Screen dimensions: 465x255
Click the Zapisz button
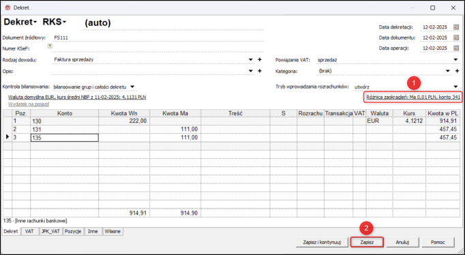(367, 242)
